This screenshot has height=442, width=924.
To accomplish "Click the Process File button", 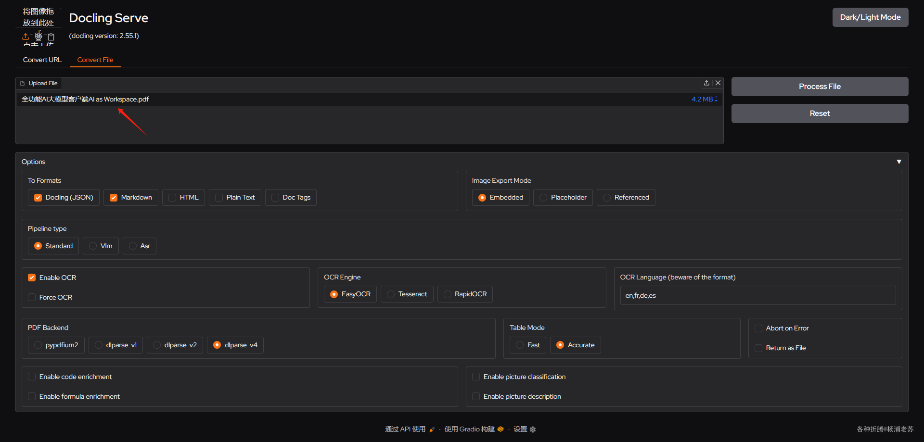I will coord(820,87).
